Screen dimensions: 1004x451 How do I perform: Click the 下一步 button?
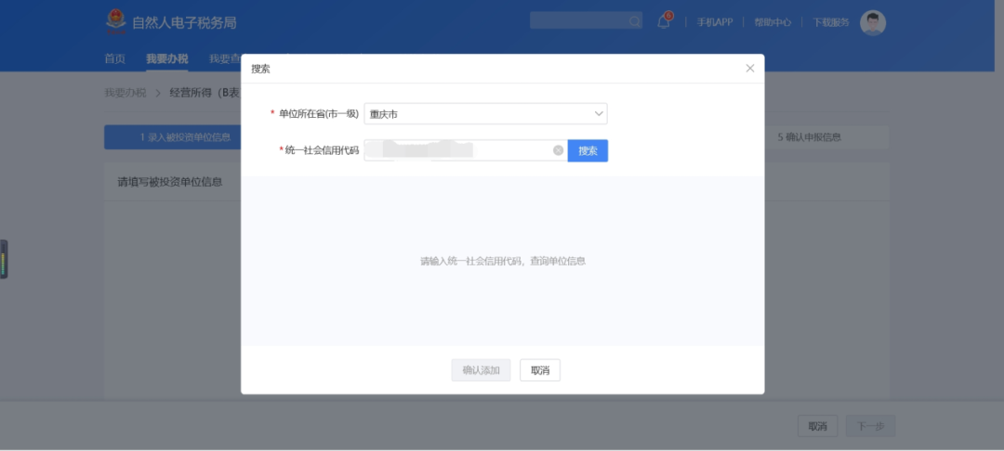coord(870,426)
